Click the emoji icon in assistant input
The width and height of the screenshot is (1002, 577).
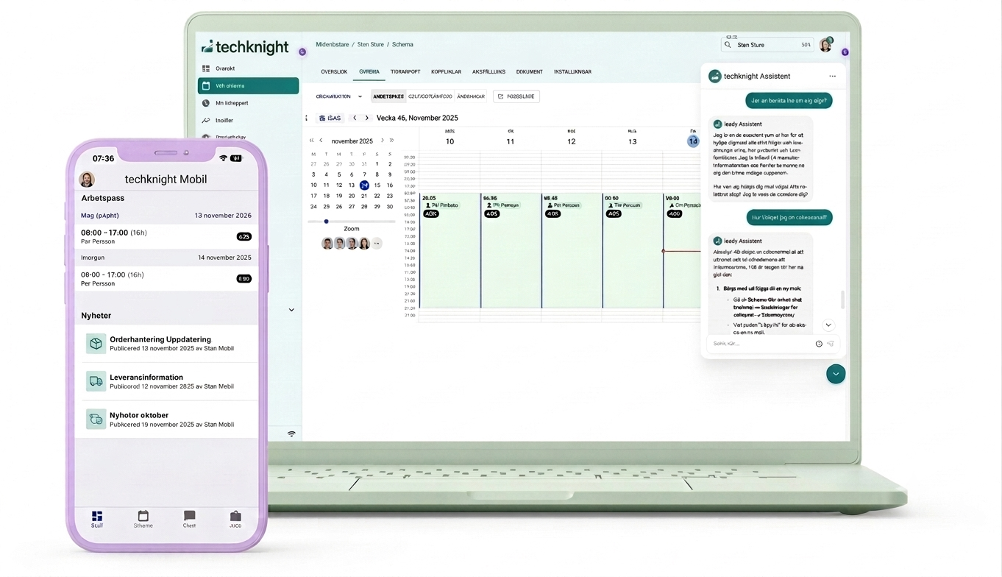tap(819, 344)
